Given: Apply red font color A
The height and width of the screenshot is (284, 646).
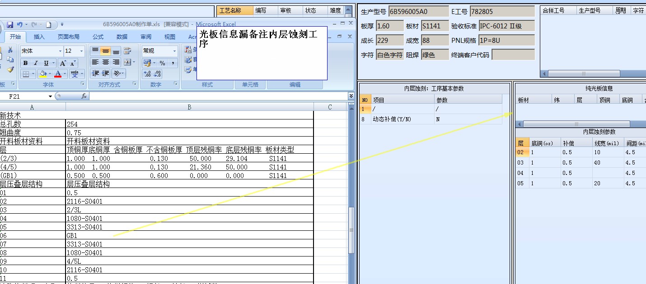Looking at the screenshot, I should (x=58, y=74).
